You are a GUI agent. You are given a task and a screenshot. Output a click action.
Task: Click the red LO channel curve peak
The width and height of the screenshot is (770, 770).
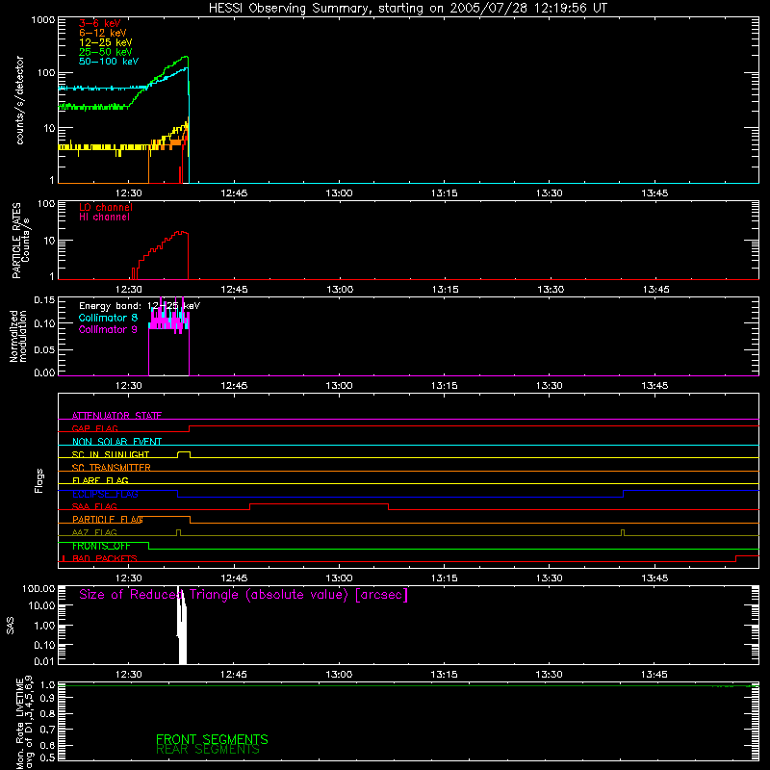click(182, 232)
